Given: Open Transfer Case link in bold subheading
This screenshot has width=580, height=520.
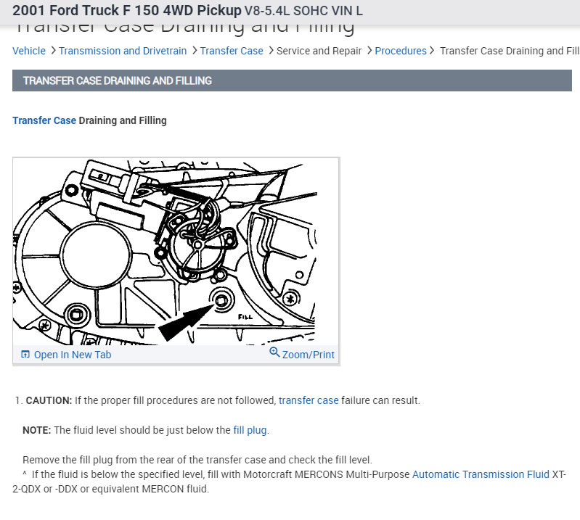Looking at the screenshot, I should tap(44, 120).
